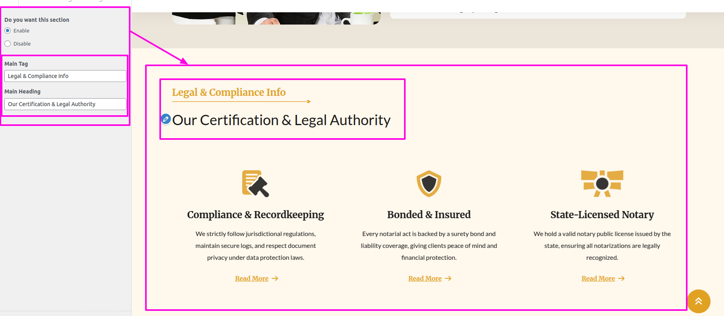The image size is (724, 316).
Task: Click the Bonded & Insured shield icon
Action: click(x=429, y=184)
